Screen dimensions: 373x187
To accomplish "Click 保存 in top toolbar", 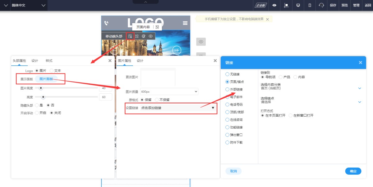I will tap(333, 5).
